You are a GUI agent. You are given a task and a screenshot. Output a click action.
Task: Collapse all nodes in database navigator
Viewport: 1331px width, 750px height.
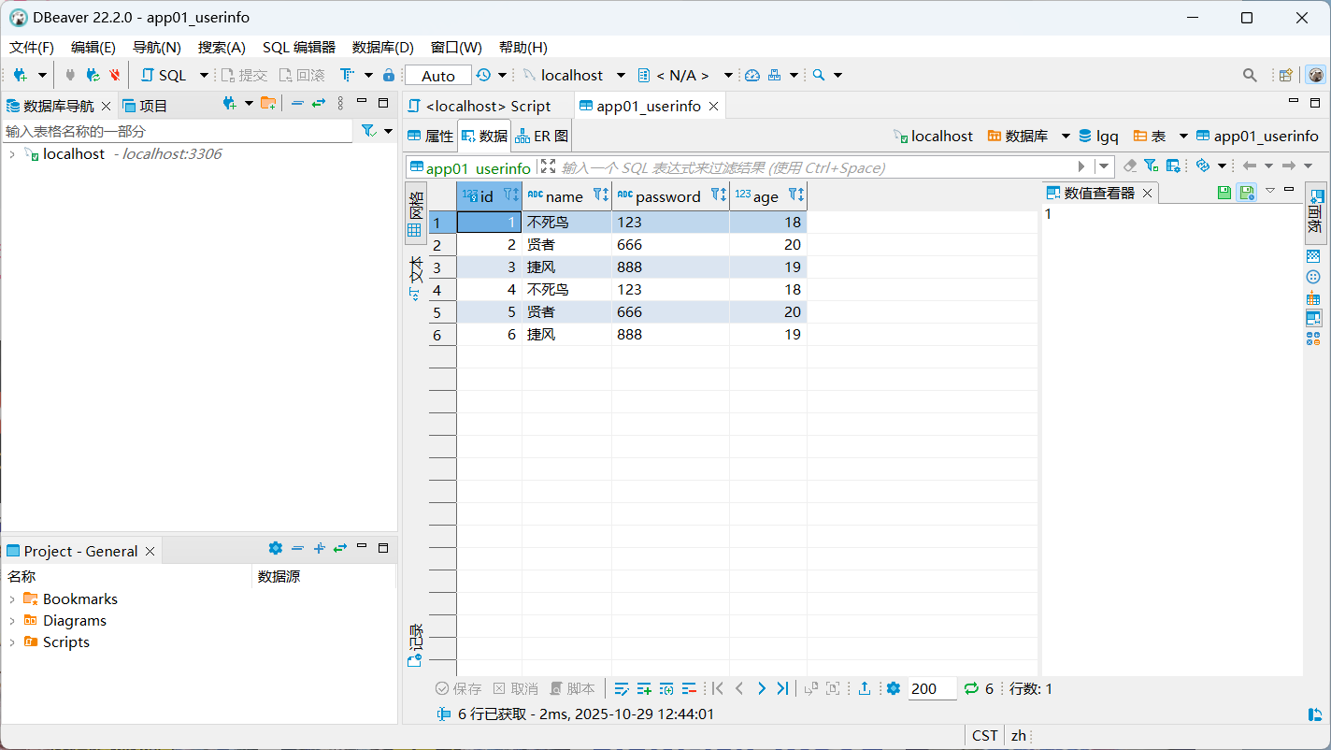[x=297, y=103]
